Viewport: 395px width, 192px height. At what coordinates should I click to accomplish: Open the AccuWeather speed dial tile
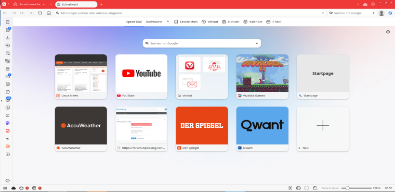point(81,129)
